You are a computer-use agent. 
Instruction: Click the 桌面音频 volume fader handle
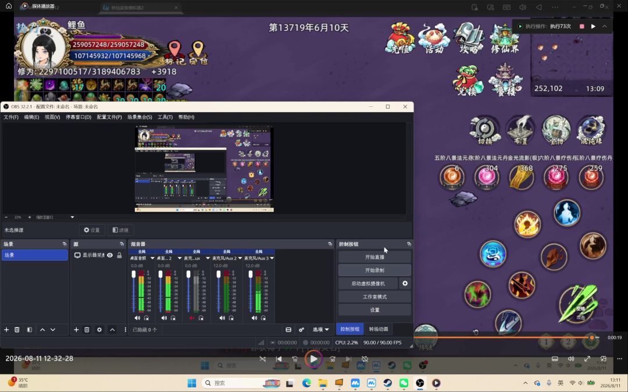coord(134,274)
